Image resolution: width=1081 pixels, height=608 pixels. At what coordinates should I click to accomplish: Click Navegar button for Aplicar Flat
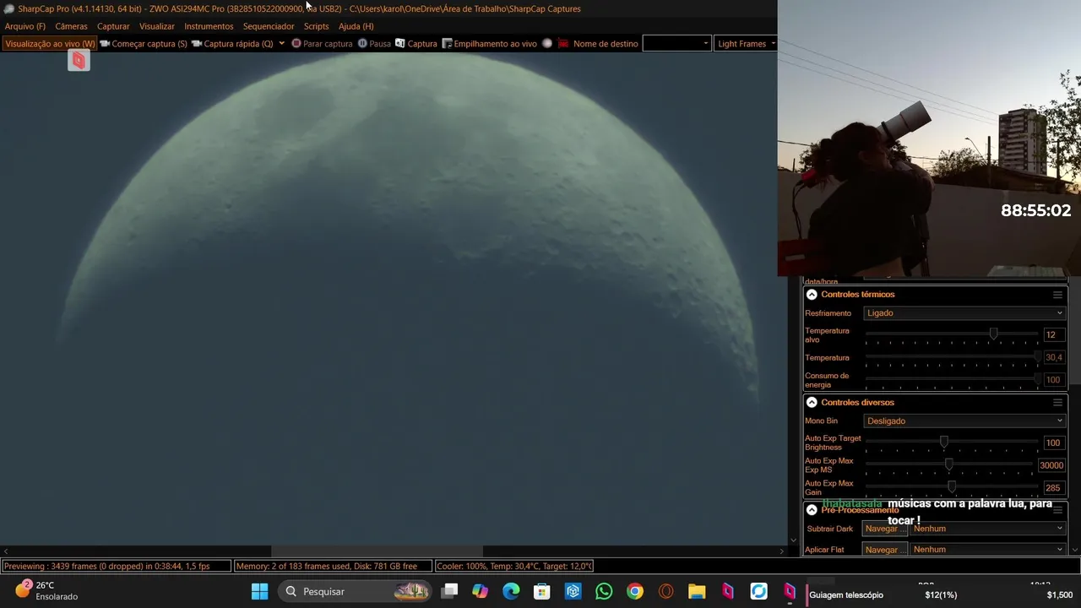coord(884,550)
